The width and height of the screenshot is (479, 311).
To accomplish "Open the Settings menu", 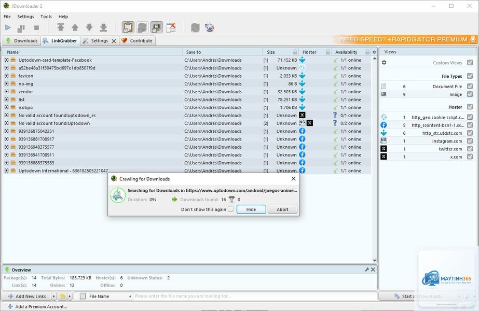I will point(25,17).
